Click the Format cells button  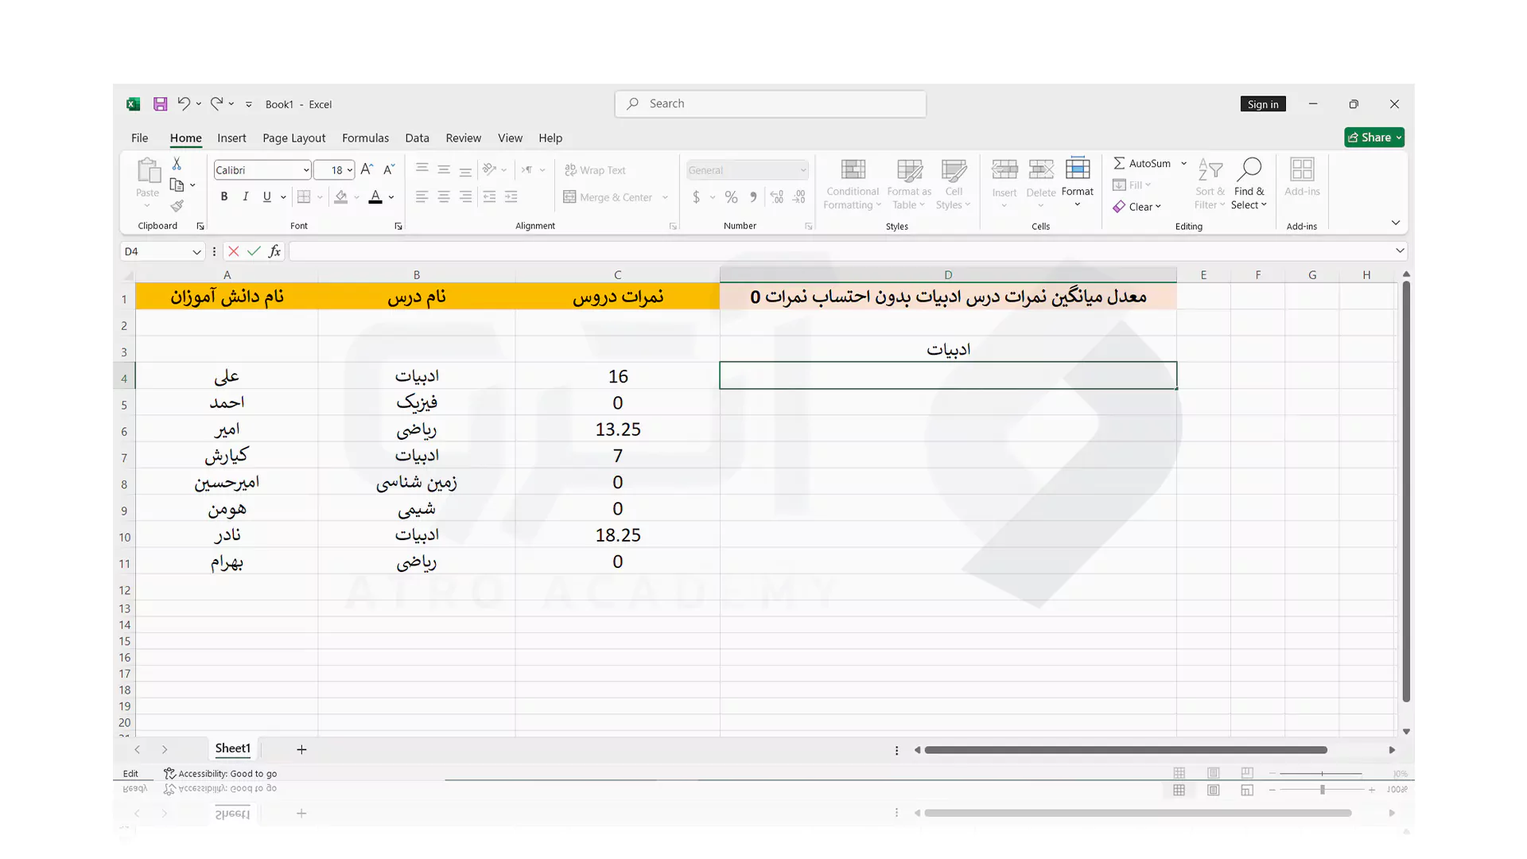tap(1078, 182)
